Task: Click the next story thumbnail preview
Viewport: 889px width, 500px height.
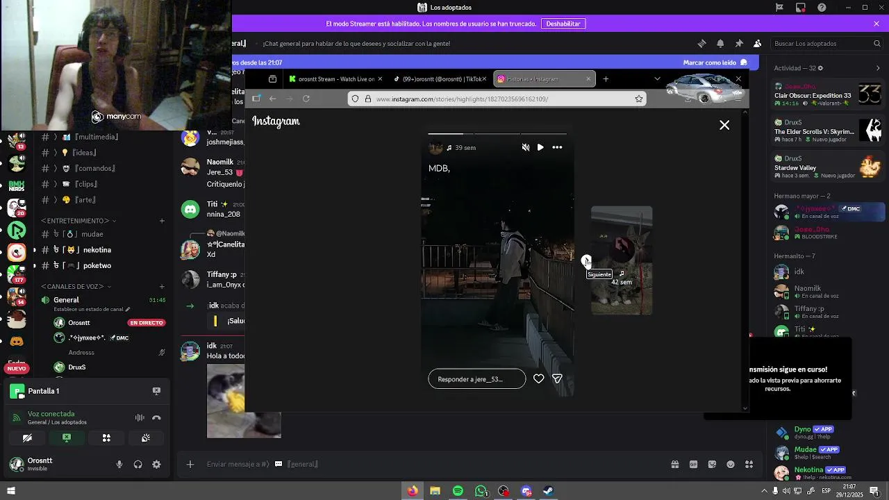Action: (x=622, y=260)
